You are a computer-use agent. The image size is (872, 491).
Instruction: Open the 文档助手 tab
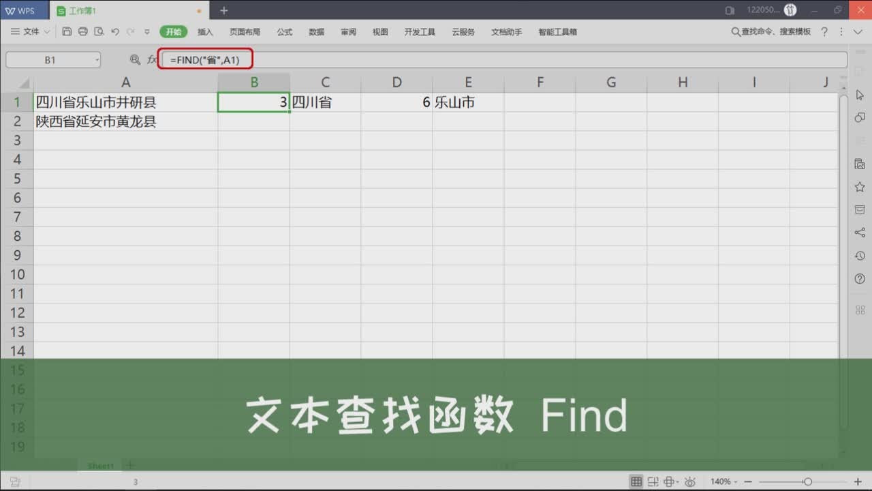pos(507,32)
